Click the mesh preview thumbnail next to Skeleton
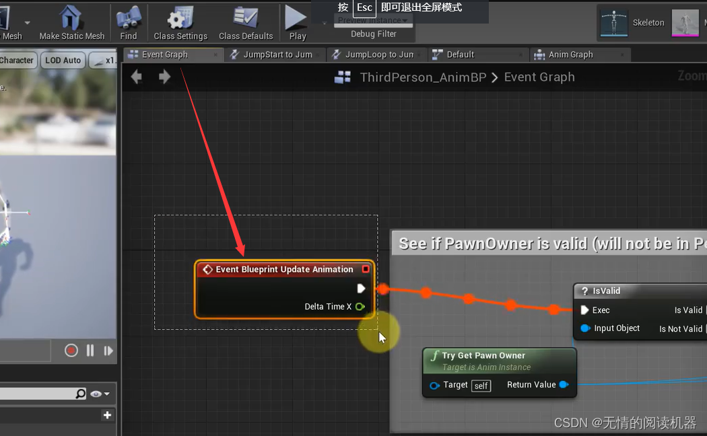This screenshot has height=436, width=707. (685, 22)
